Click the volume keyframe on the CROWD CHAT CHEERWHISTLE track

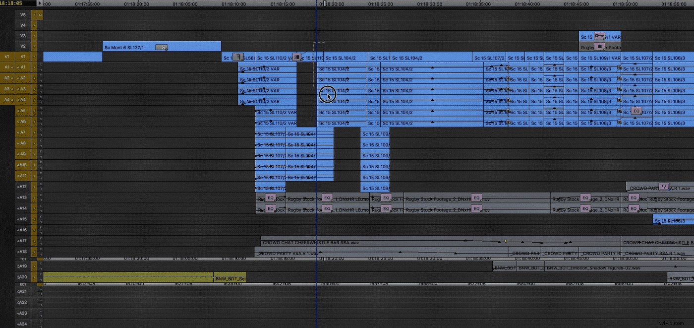[x=505, y=241]
